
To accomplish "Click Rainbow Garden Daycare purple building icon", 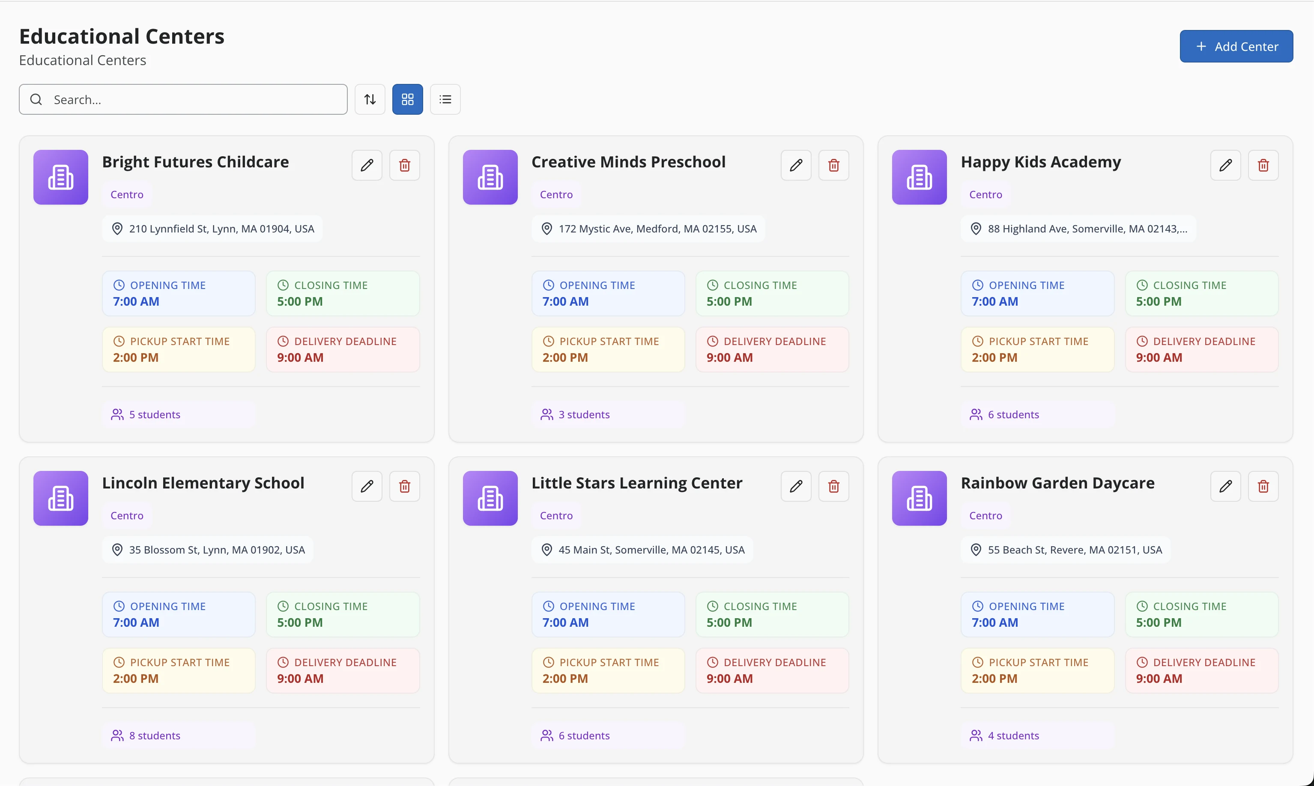I will (919, 498).
